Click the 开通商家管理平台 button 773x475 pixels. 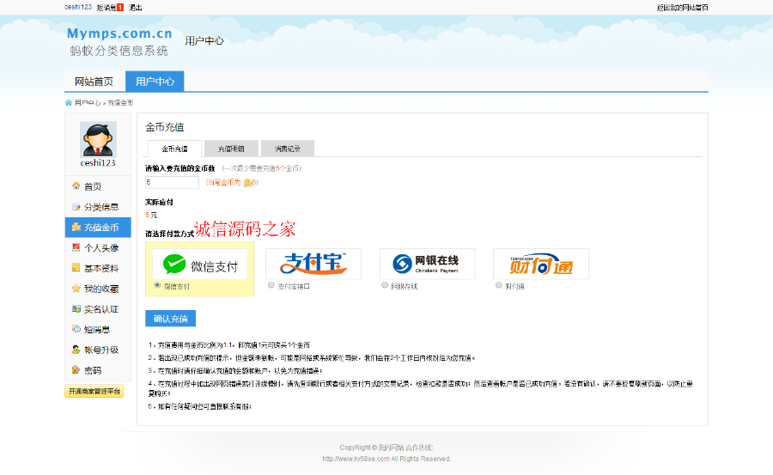[94, 391]
